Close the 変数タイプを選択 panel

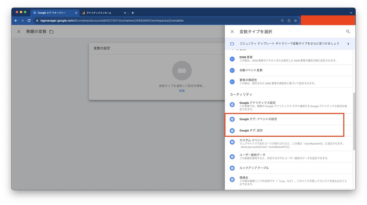pyautogui.click(x=232, y=31)
